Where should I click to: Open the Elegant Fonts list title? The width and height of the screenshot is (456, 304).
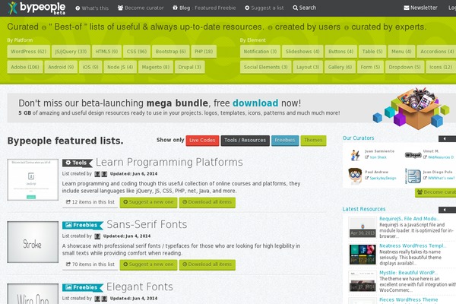click(140, 287)
